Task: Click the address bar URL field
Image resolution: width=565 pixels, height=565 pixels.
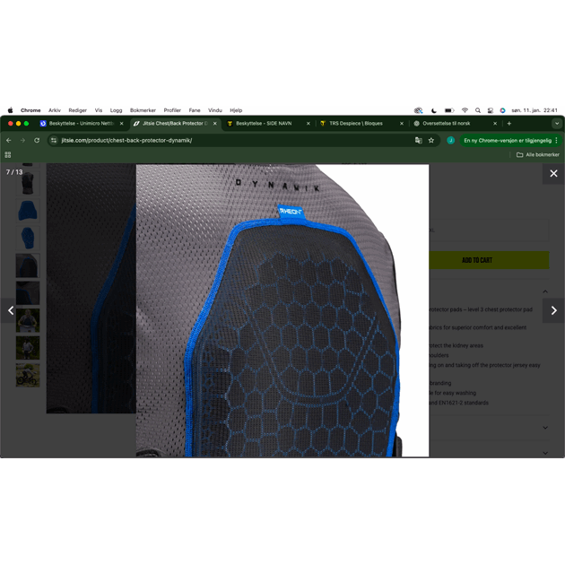Action: (x=224, y=140)
